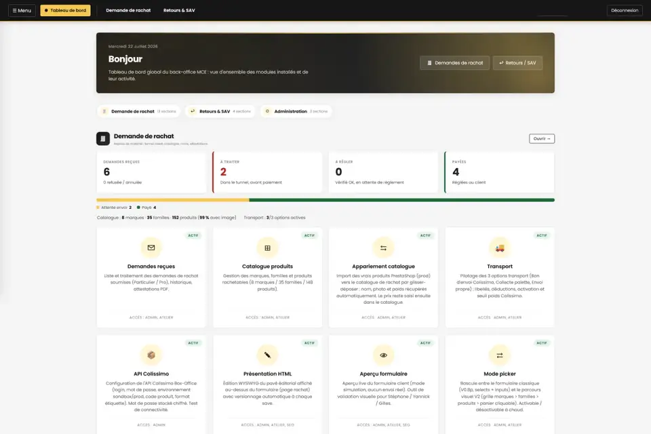
Task: Click the yellow Attente envoi progress segment
Action: click(x=173, y=200)
